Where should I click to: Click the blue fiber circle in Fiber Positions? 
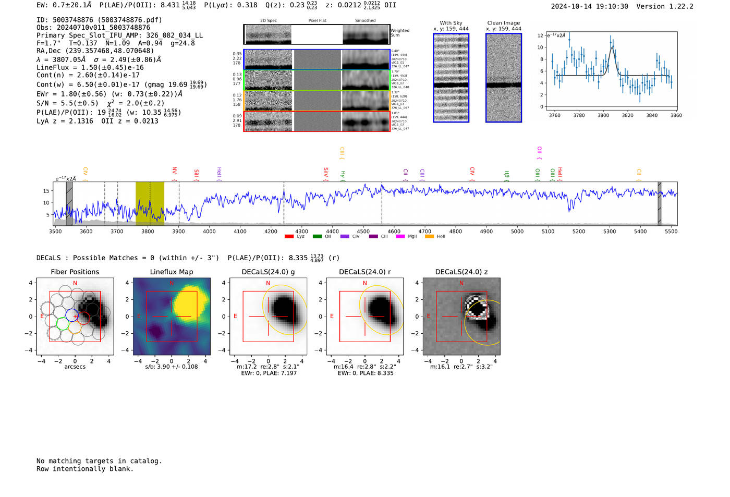[x=72, y=315]
